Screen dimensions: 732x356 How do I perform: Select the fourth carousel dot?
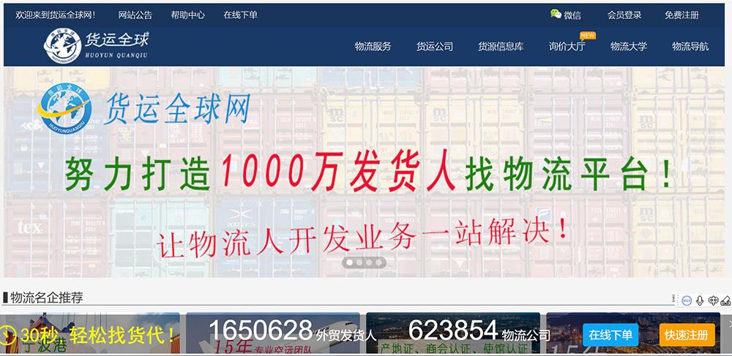click(x=378, y=262)
